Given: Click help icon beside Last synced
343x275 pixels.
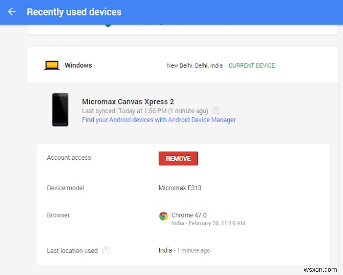Looking at the screenshot, I should pos(216,110).
